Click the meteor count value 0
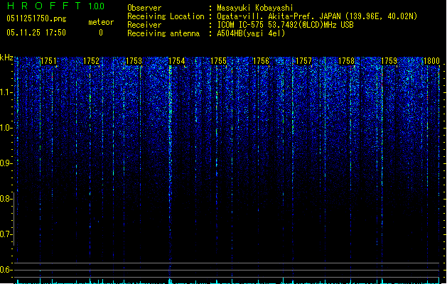This screenshot has height=284, width=447. tap(101, 33)
